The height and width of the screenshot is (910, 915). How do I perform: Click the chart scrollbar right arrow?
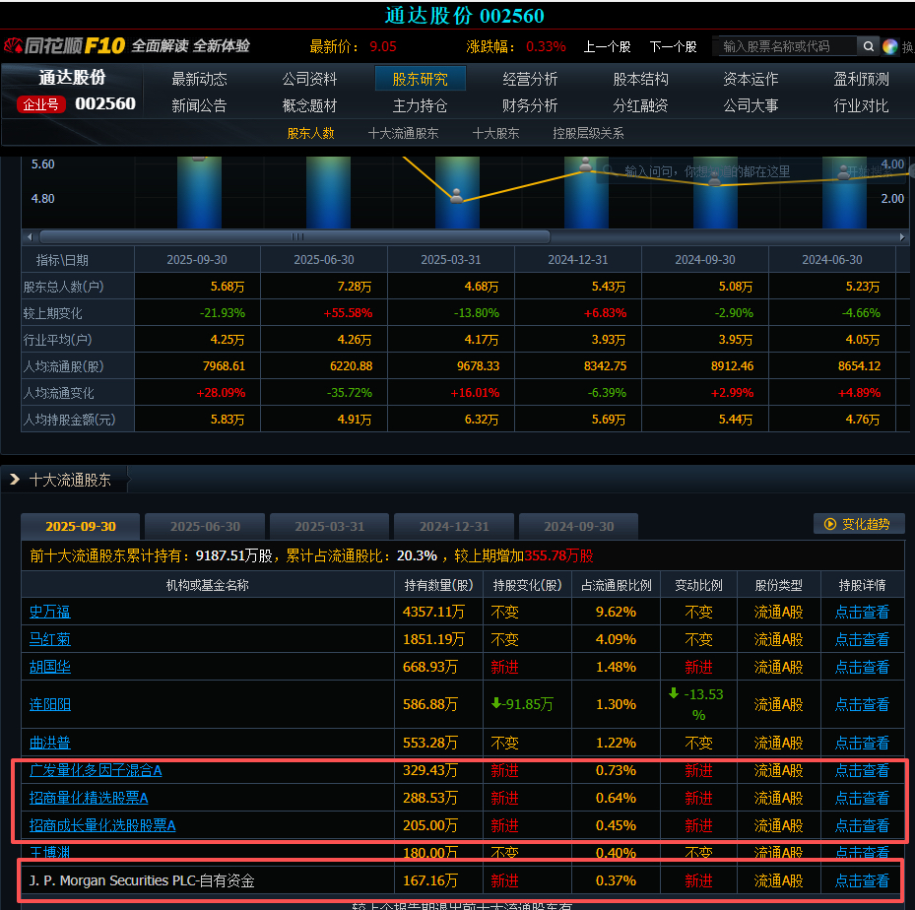click(x=901, y=236)
